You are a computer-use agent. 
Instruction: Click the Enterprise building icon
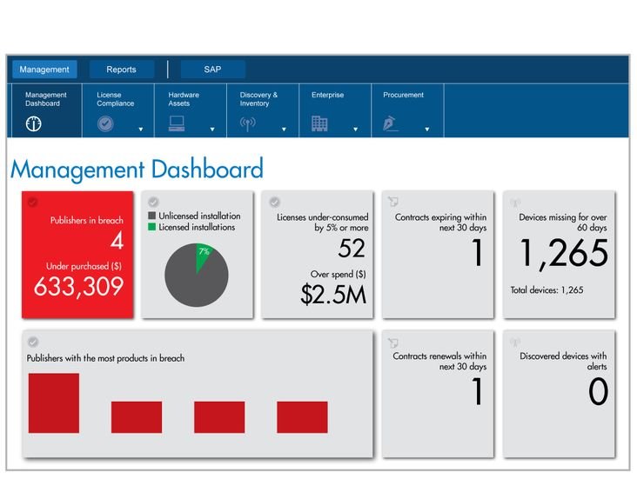(319, 124)
